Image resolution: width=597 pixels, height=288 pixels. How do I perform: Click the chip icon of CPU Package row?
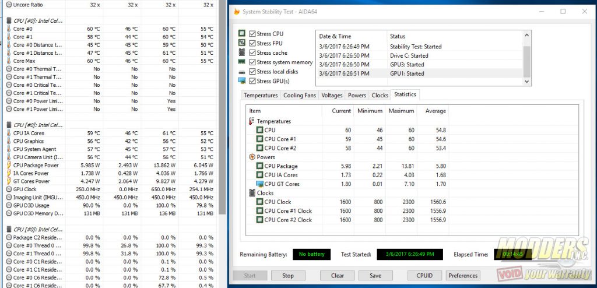259,166
